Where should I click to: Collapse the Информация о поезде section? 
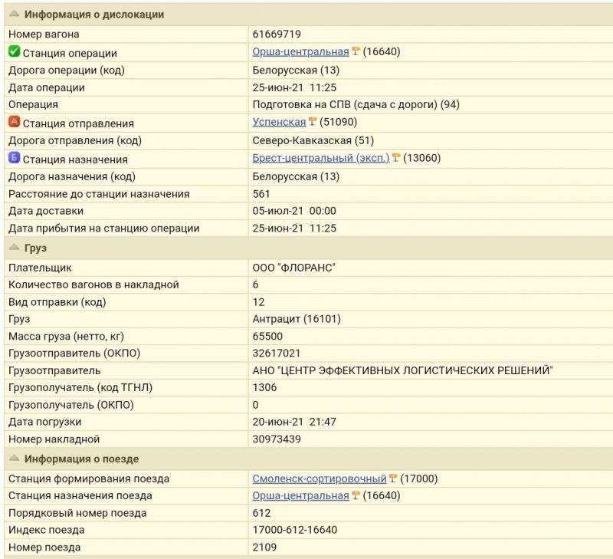pyautogui.click(x=14, y=458)
